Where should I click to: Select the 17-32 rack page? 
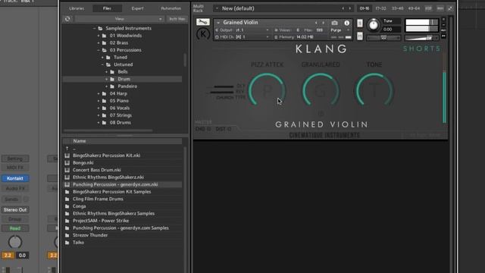pos(380,8)
